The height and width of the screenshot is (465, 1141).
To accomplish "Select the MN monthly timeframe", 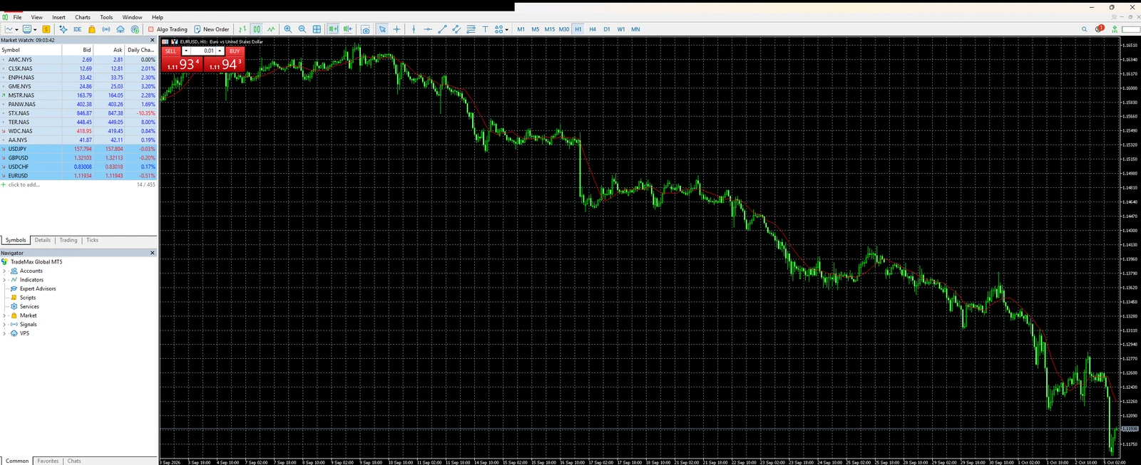I will (x=635, y=29).
